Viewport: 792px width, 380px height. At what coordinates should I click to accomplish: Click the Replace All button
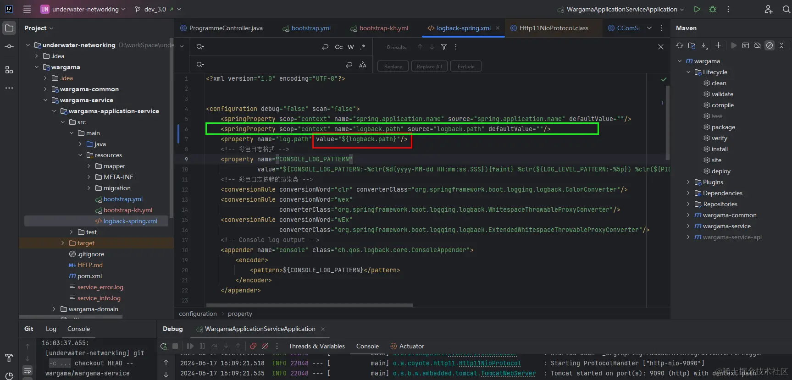click(x=429, y=66)
